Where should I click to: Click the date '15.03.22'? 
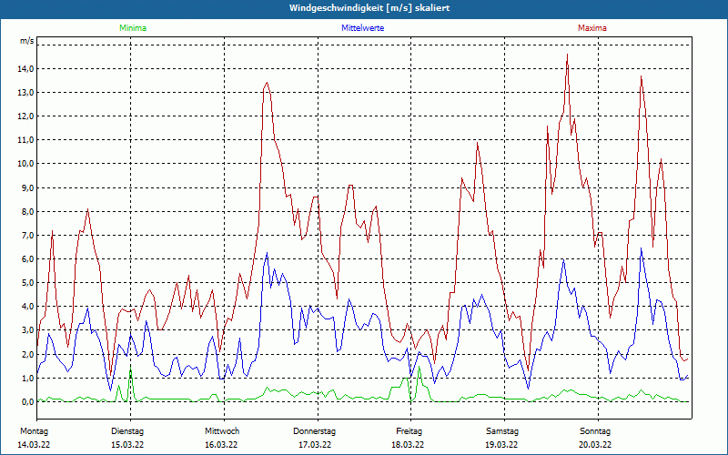pyautogui.click(x=127, y=444)
